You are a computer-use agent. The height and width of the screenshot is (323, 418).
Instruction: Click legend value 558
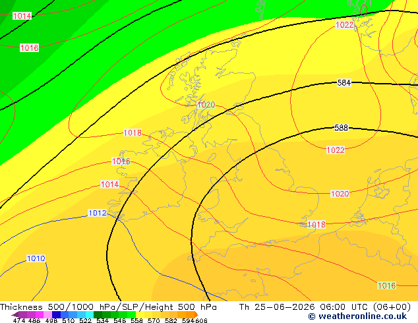click(136, 320)
